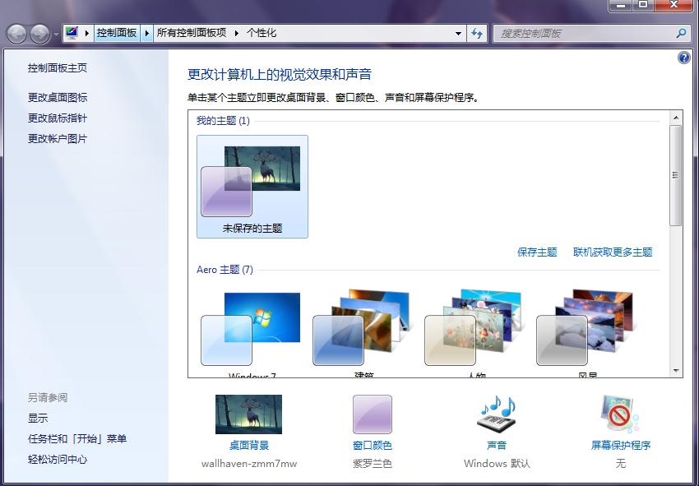Open the address bar history dropdown
Image resolution: width=699 pixels, height=486 pixels.
pyautogui.click(x=459, y=34)
